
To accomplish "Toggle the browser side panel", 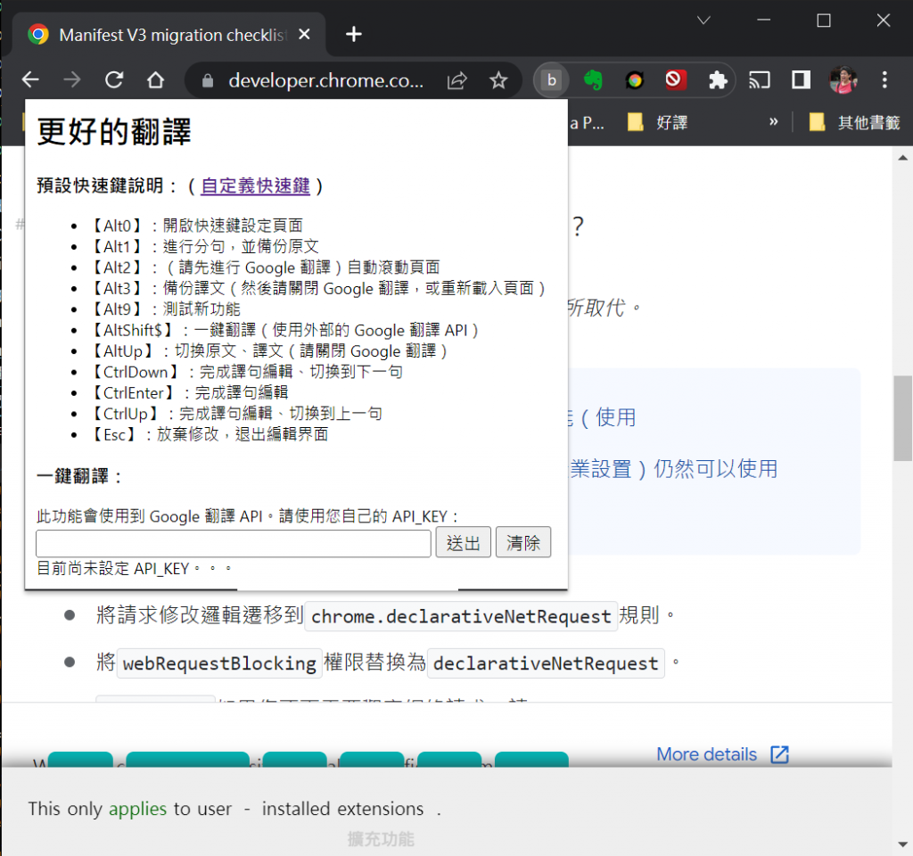I will pos(802,79).
